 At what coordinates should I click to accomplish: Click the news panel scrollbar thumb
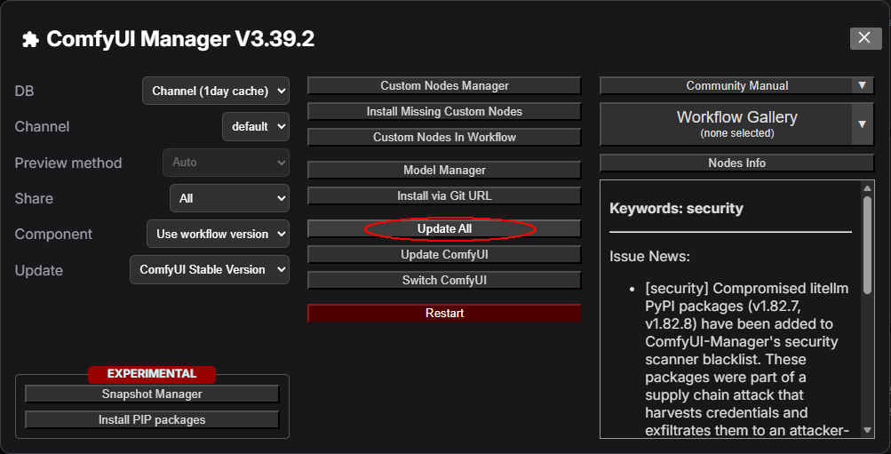click(867, 244)
